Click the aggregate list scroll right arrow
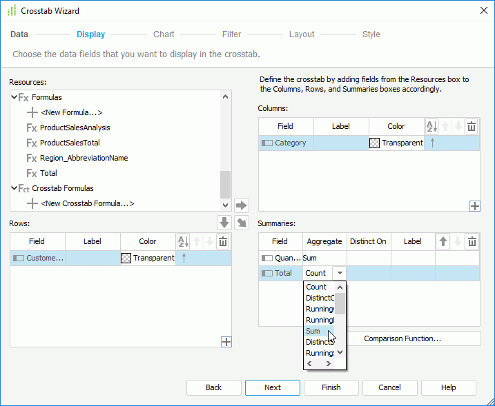The height and width of the screenshot is (406, 495). point(329,363)
